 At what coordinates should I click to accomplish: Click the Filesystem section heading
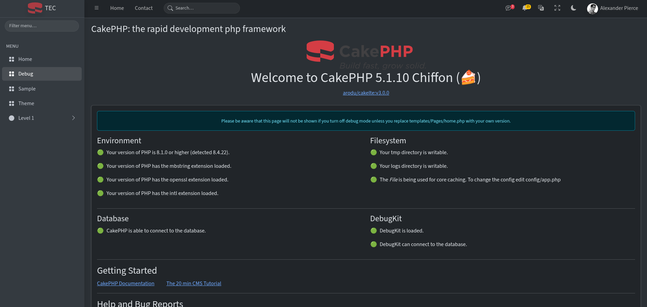point(388,141)
